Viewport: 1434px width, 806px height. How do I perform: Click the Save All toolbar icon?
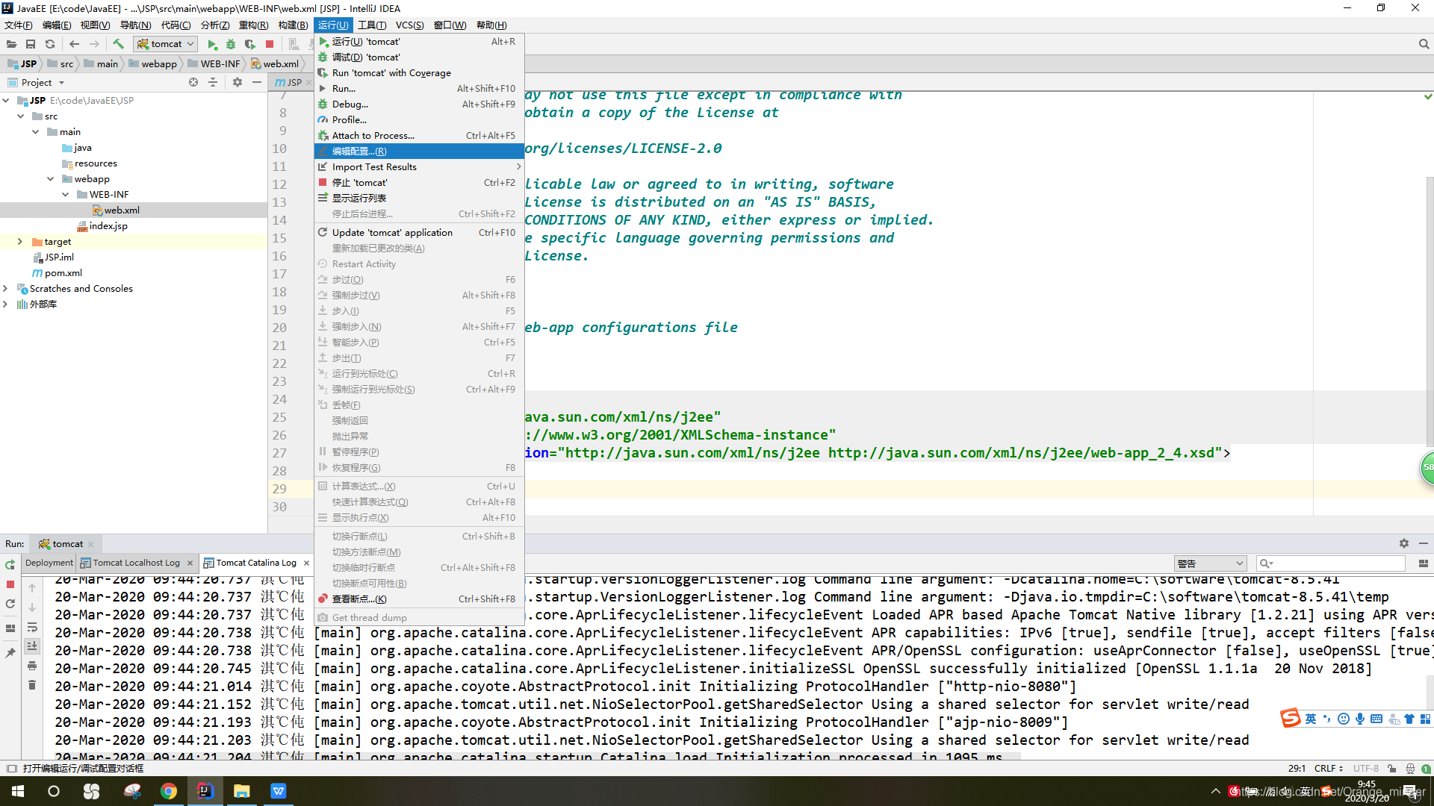click(x=31, y=44)
